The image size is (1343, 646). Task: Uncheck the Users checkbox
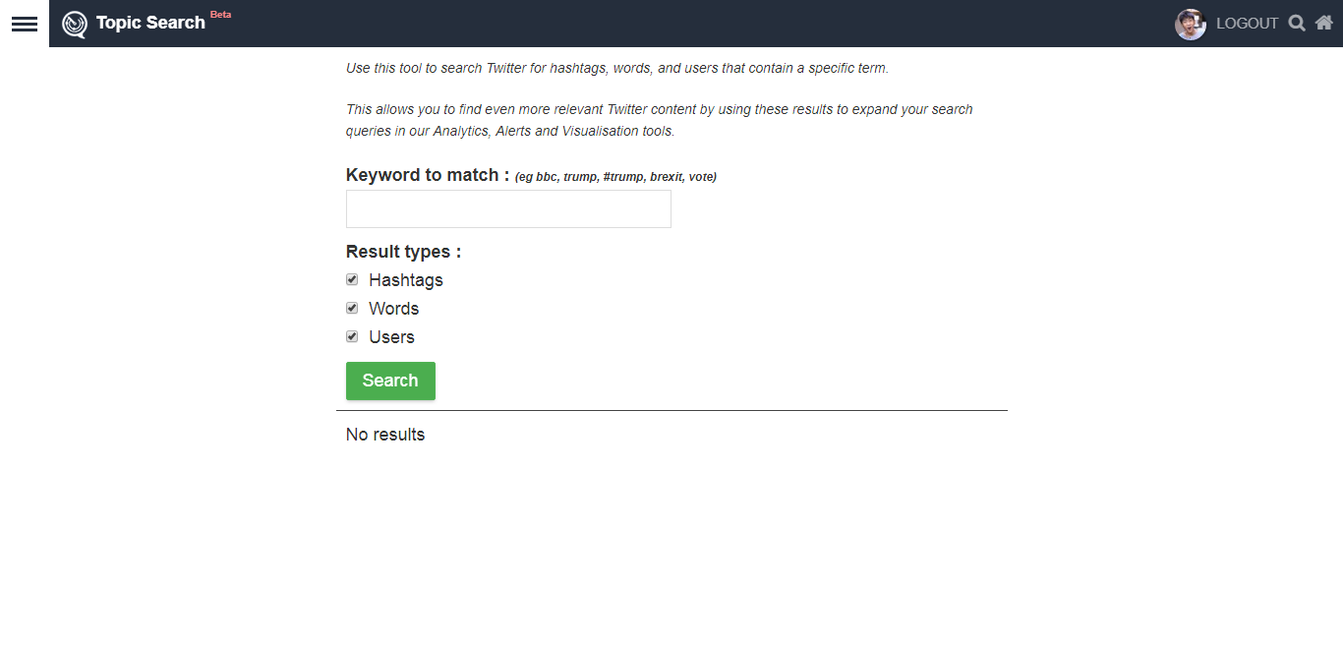[x=352, y=336]
